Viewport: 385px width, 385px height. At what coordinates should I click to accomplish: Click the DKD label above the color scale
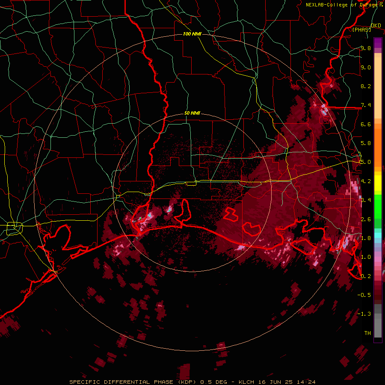[376, 26]
